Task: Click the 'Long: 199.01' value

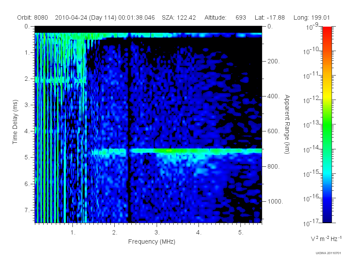Action: [x=311, y=17]
